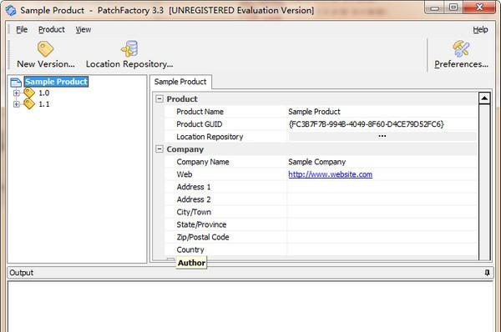Expand the 1.1 version tree node
Viewport: 501px width, 332px height.
[x=17, y=104]
